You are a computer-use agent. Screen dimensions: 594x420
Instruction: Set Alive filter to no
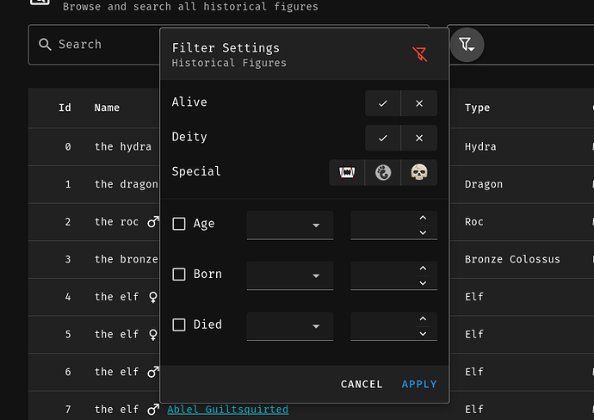pyautogui.click(x=419, y=103)
